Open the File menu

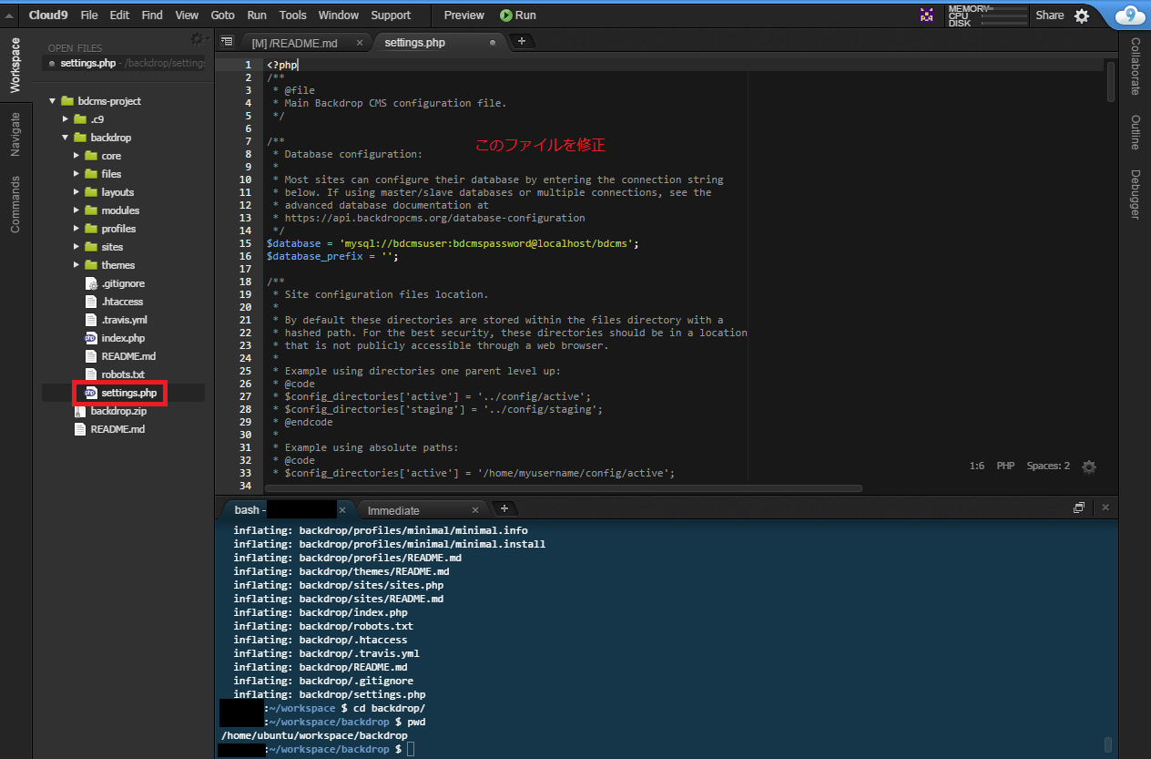coord(89,15)
